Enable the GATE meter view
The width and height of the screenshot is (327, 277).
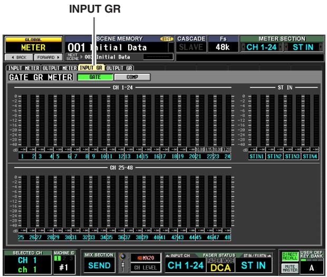coord(95,77)
